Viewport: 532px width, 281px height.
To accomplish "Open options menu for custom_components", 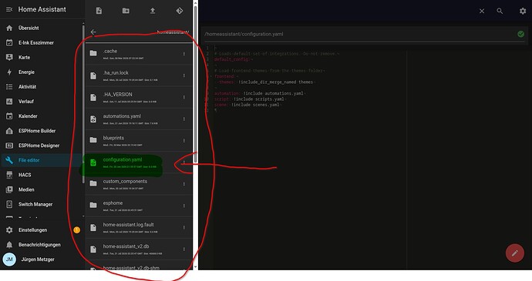I will 184,184.
